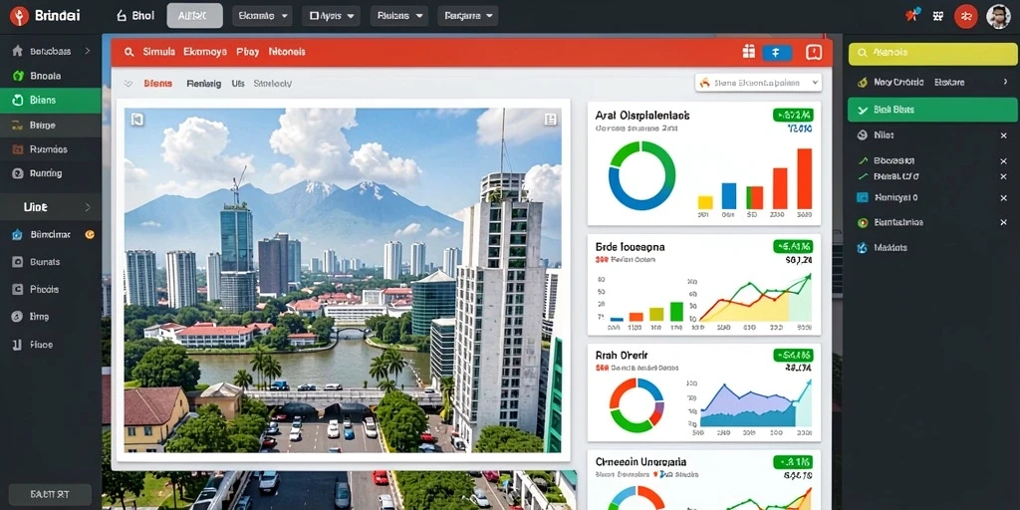Toggle the checked green Biall Bliats item
The height and width of the screenshot is (510, 1020).
coord(932,110)
